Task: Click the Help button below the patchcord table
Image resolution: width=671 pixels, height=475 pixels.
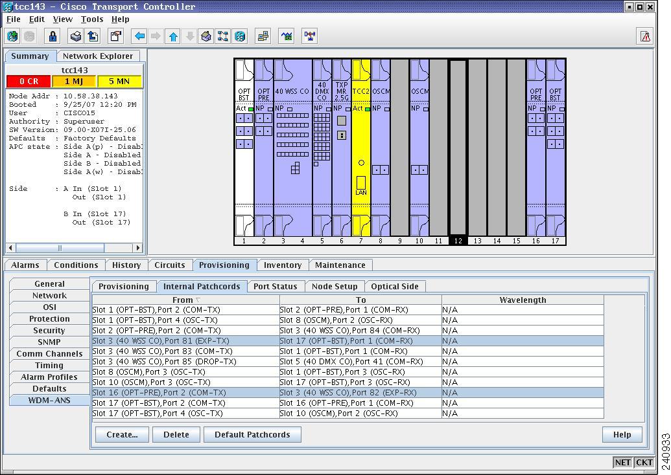Action: tap(622, 434)
